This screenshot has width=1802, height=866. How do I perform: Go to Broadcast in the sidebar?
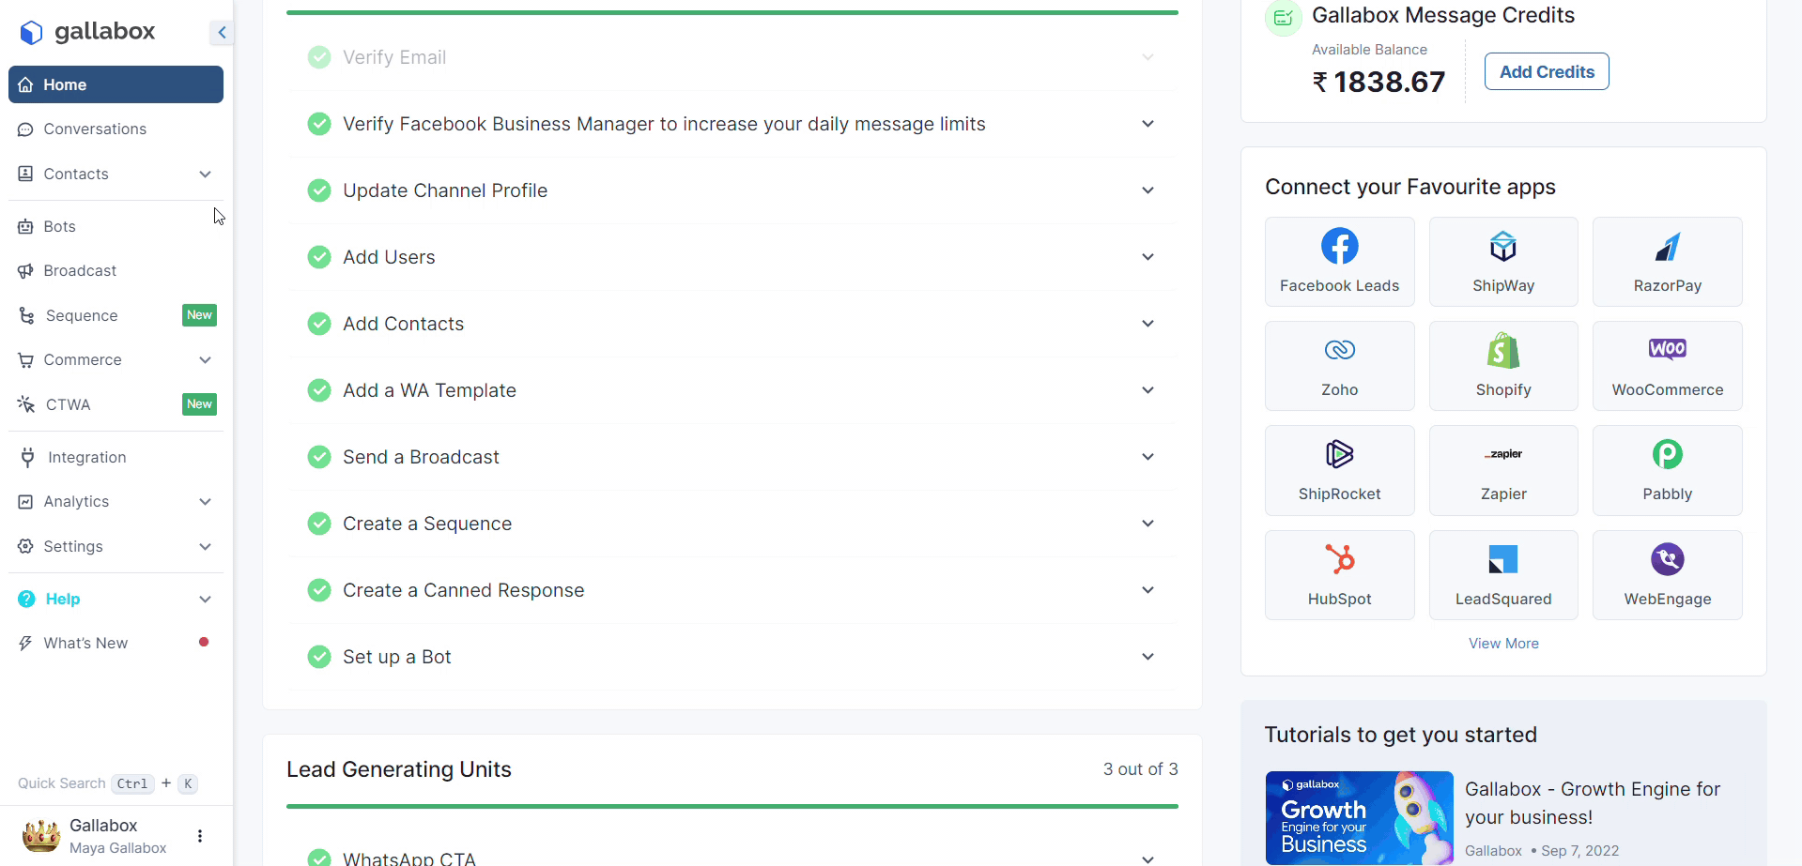tap(80, 271)
